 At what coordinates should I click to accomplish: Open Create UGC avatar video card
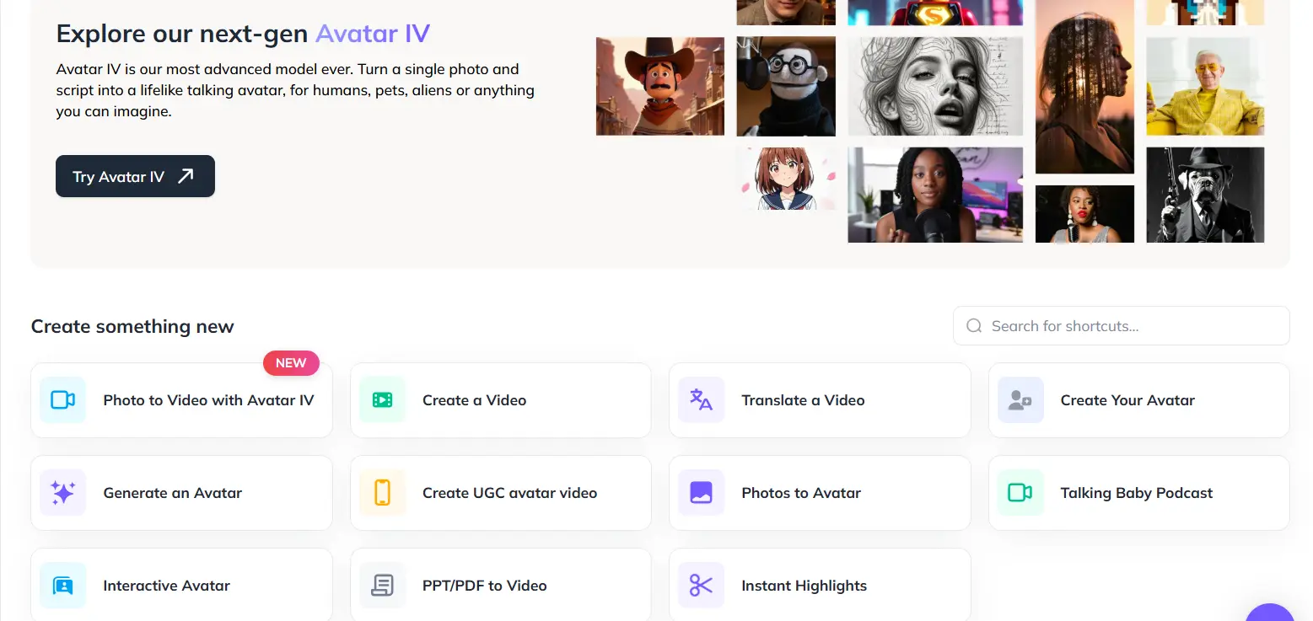tap(501, 493)
